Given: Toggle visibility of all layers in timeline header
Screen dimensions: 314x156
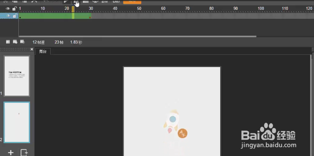Looking at the screenshot, I should (8, 9).
